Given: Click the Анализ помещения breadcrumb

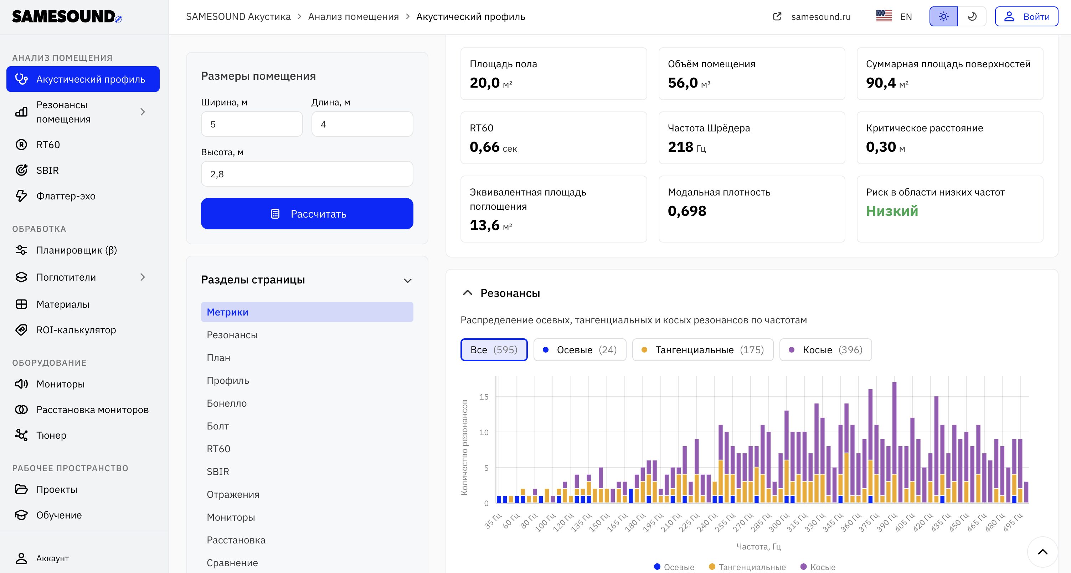Looking at the screenshot, I should [353, 17].
